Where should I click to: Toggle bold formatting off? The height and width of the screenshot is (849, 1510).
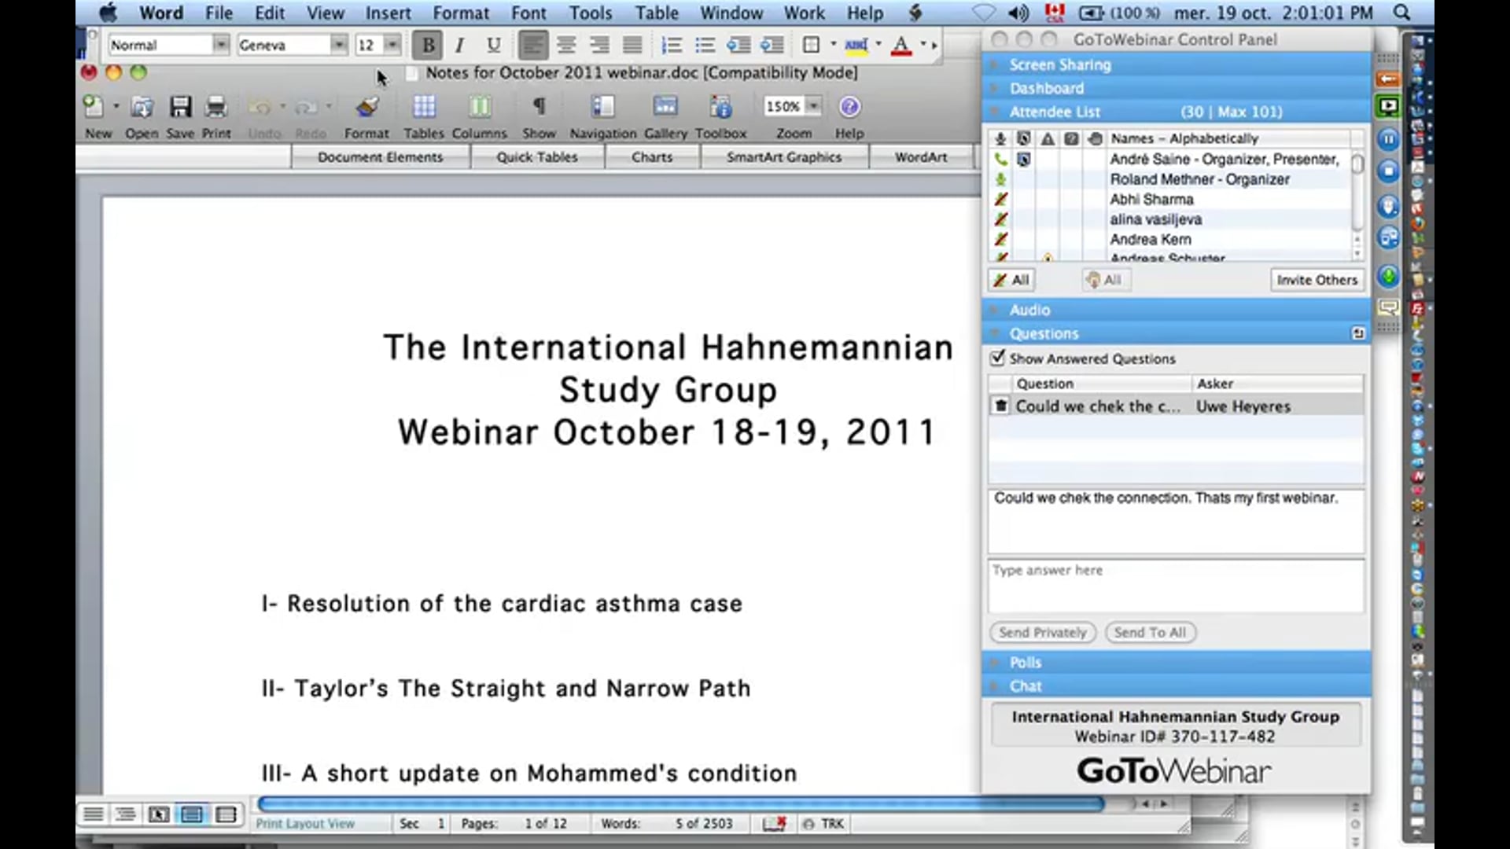coord(427,45)
